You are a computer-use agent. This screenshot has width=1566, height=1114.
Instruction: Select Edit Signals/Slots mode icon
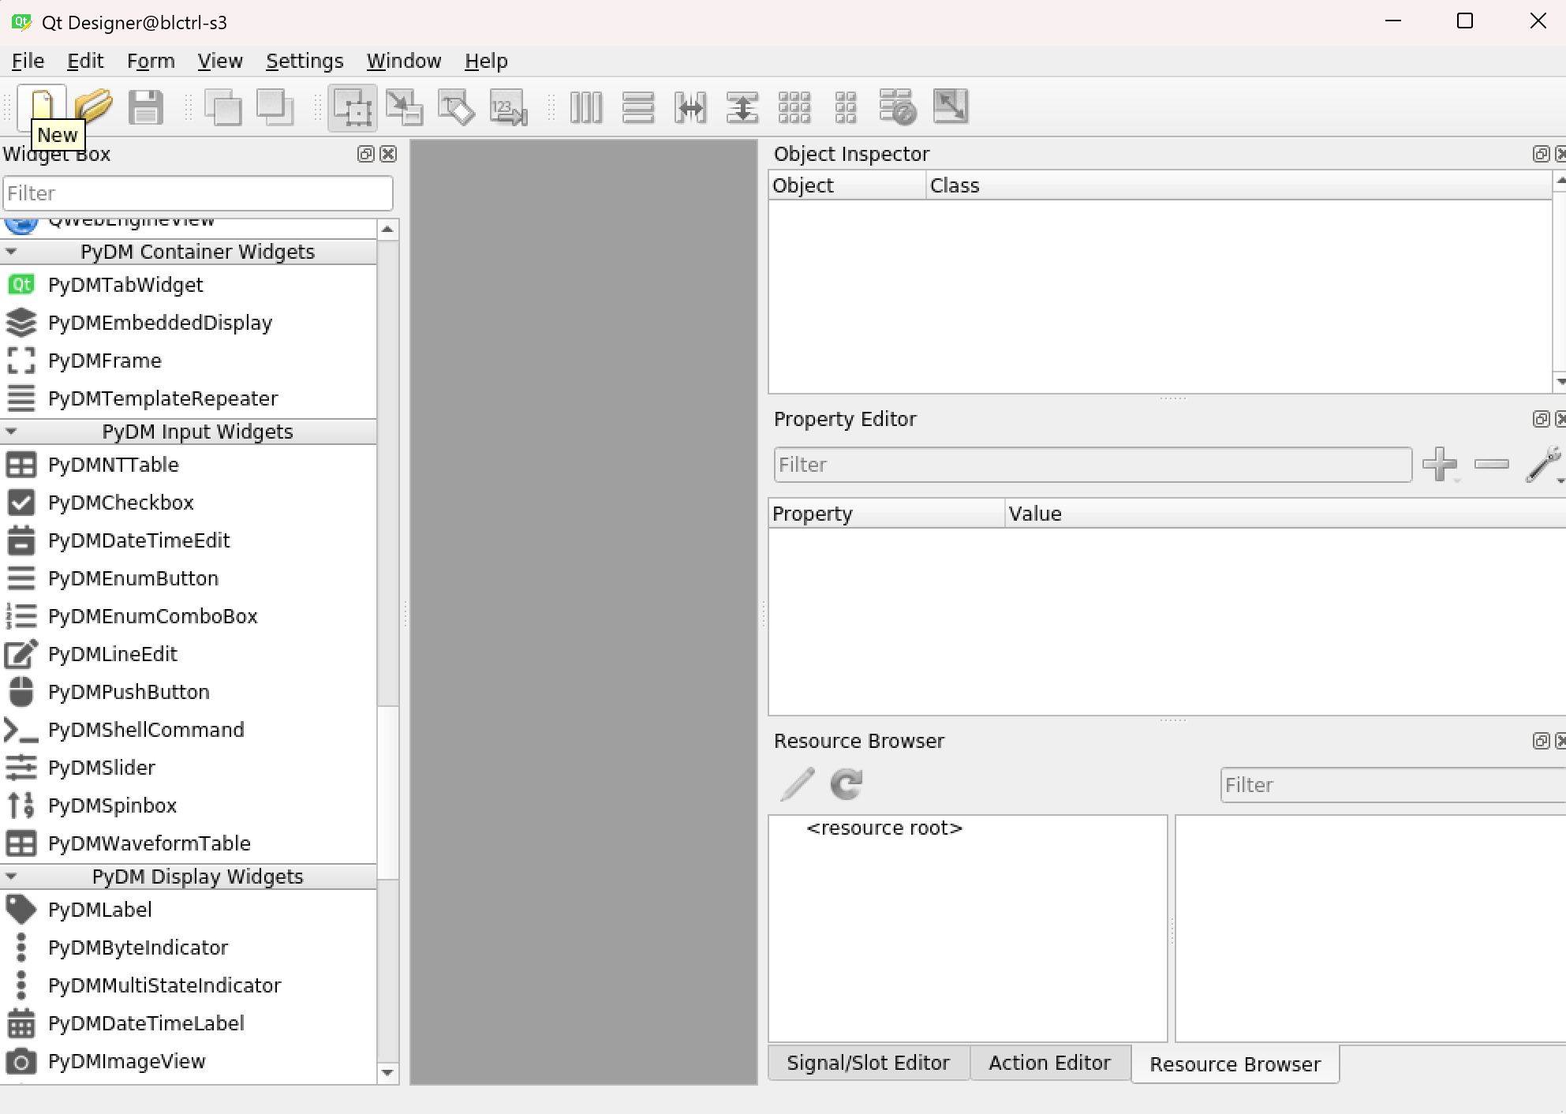pyautogui.click(x=404, y=107)
